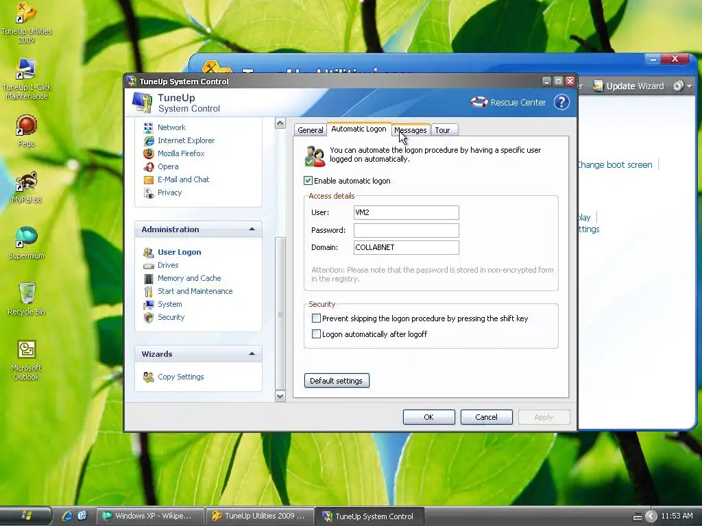Click Update Wizard in TuneUp Utilities window

pyautogui.click(x=629, y=86)
